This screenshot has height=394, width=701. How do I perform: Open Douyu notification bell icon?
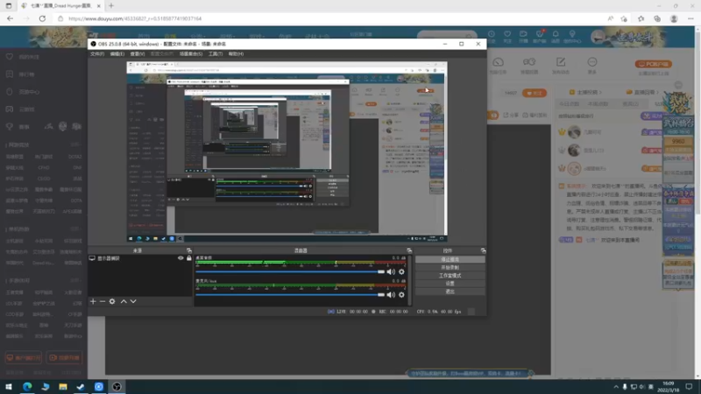[x=556, y=36]
